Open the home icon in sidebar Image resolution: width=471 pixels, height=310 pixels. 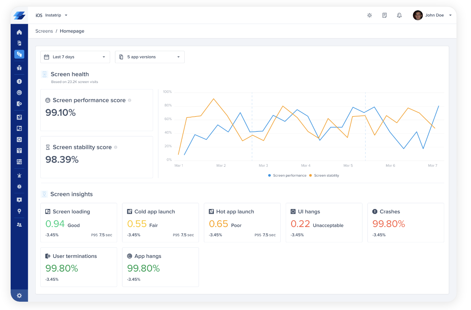coord(19,32)
